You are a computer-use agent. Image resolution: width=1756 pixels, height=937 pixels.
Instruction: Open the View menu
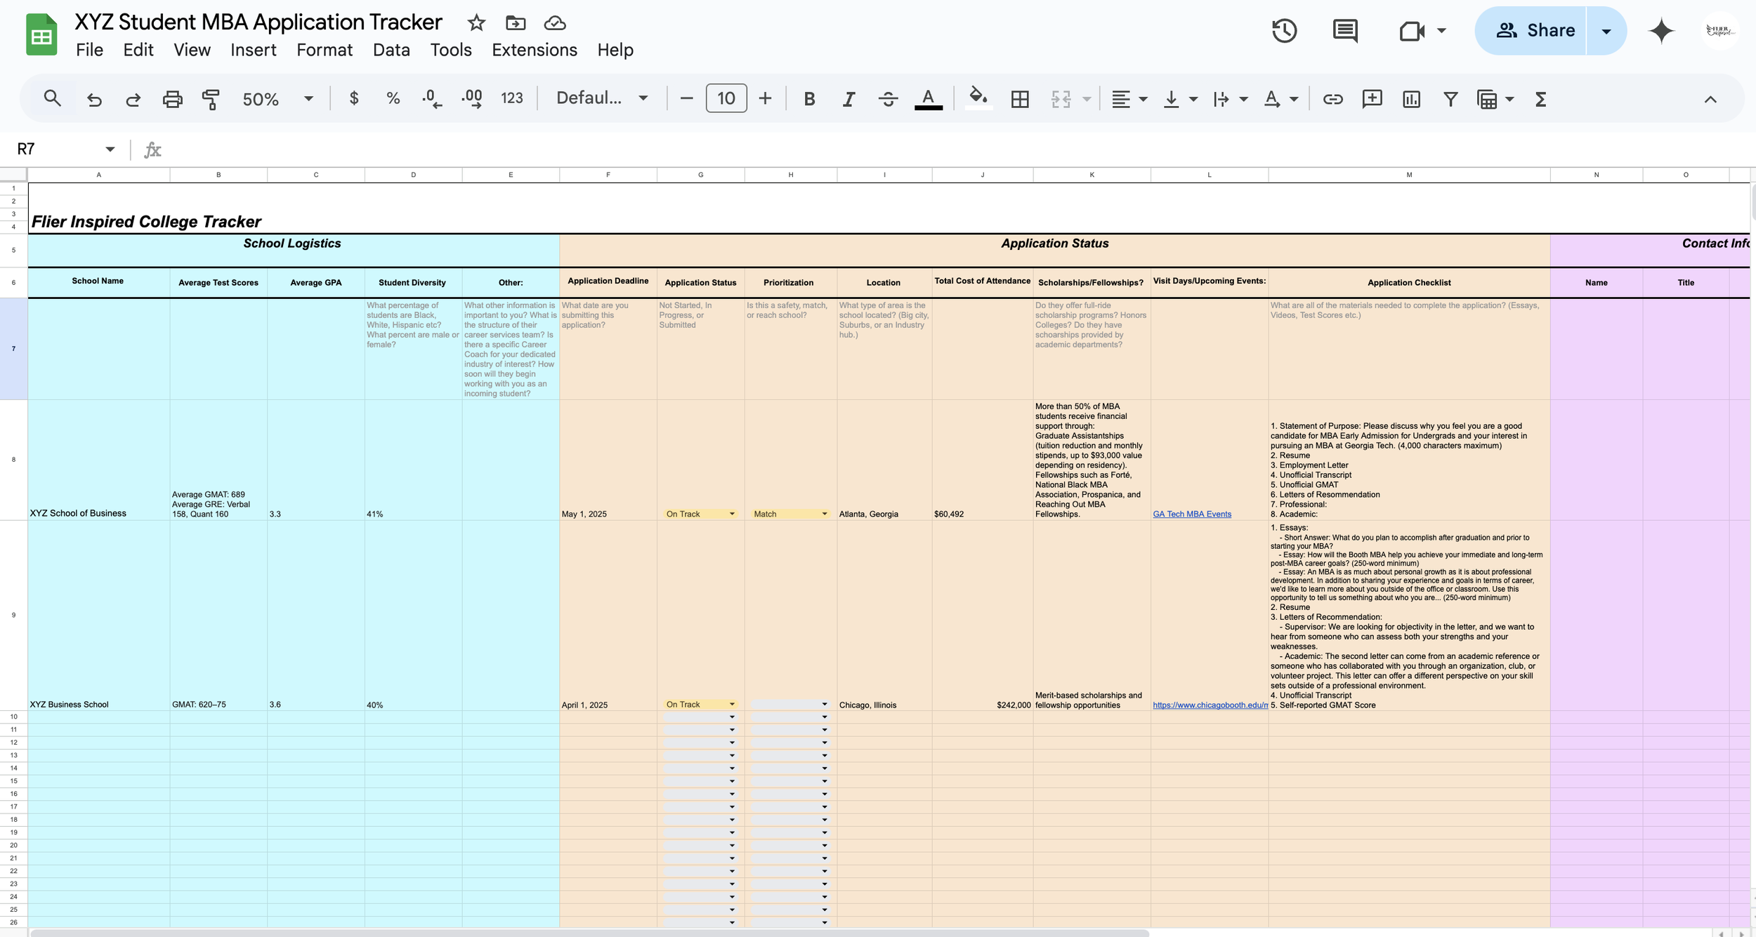[x=192, y=50]
